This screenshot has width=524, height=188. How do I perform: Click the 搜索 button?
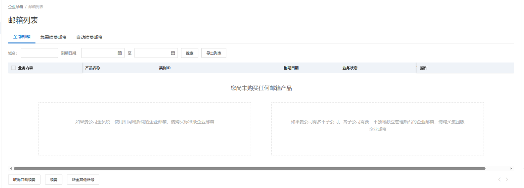[190, 53]
